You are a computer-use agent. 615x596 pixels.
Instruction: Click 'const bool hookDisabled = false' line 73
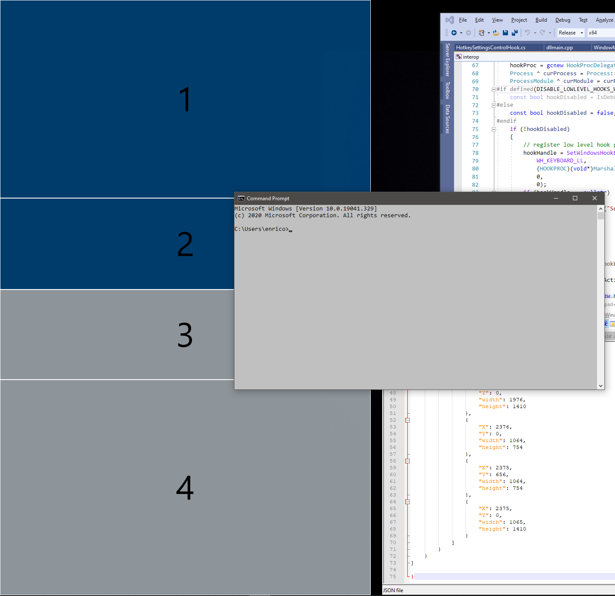(x=562, y=113)
